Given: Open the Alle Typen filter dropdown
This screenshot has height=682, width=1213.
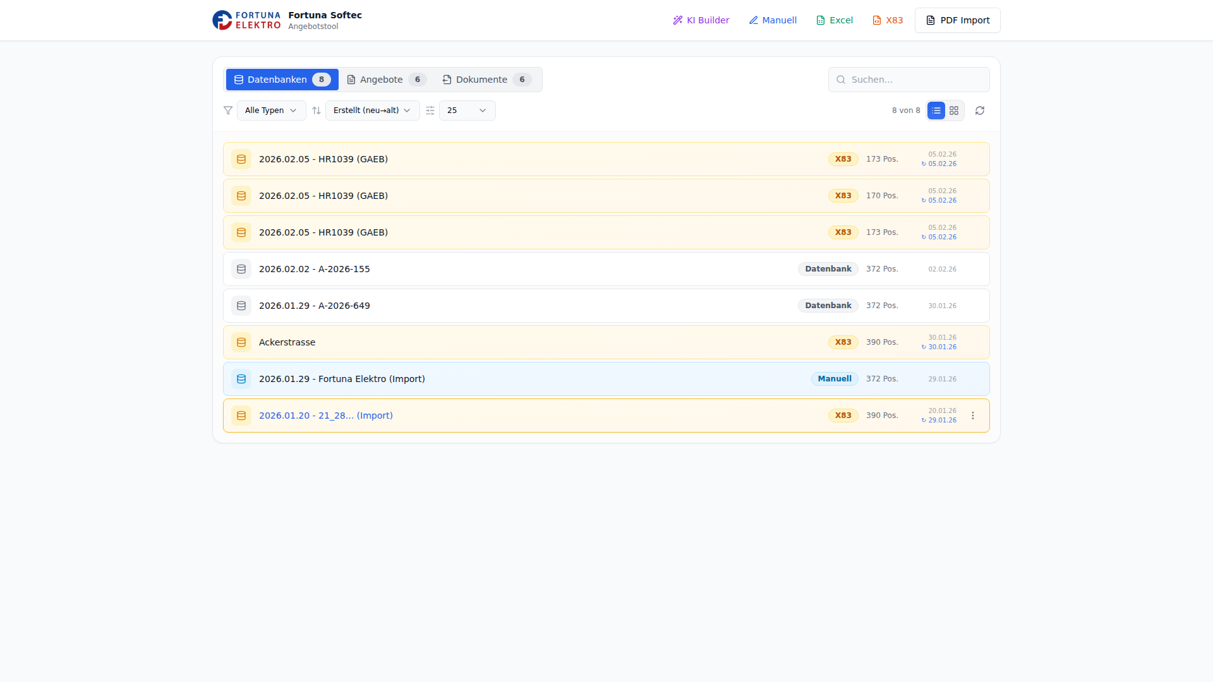Looking at the screenshot, I should pos(271,111).
